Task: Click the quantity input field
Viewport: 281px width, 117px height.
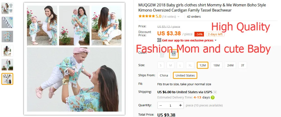Action: (171, 106)
